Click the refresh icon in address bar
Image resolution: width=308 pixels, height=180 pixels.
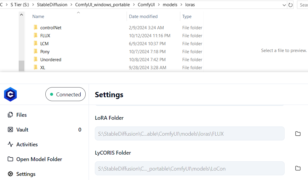pos(291,5)
